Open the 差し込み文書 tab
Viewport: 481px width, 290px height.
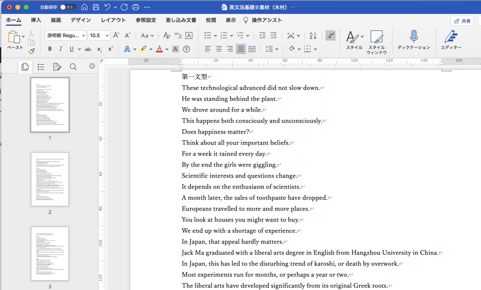(x=181, y=20)
